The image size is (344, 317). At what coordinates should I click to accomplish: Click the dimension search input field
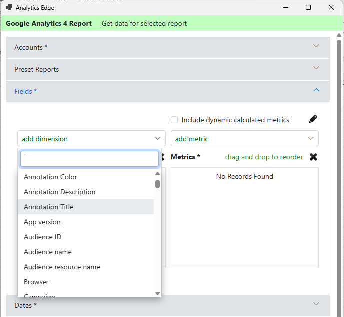click(x=90, y=159)
